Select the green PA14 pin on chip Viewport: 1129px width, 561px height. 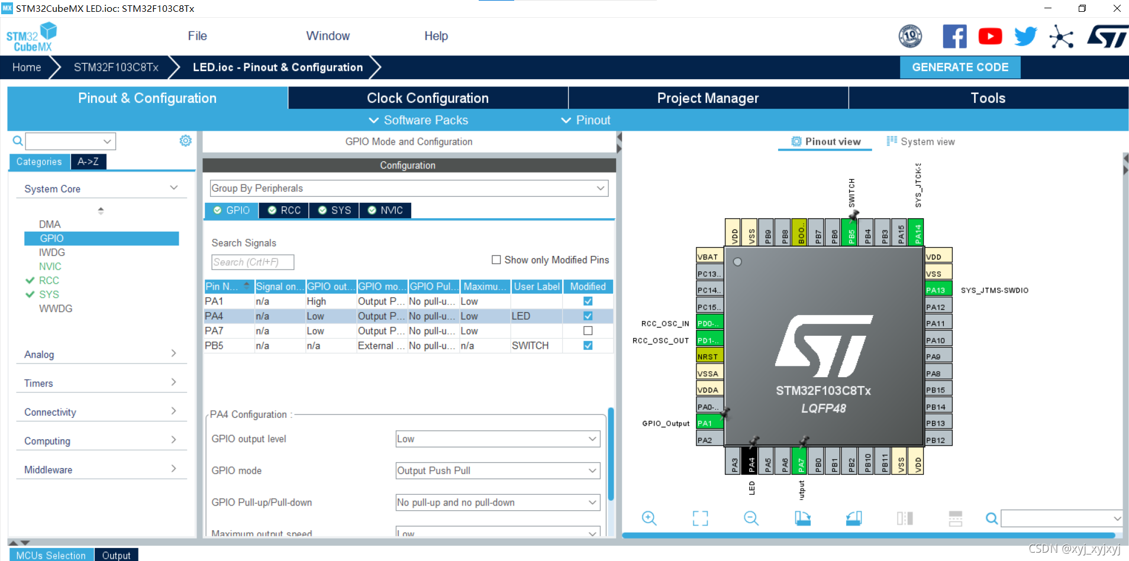click(x=917, y=233)
